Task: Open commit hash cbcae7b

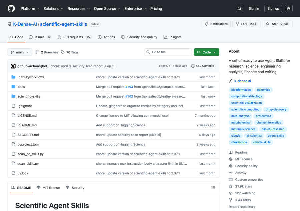Action: click(x=164, y=66)
